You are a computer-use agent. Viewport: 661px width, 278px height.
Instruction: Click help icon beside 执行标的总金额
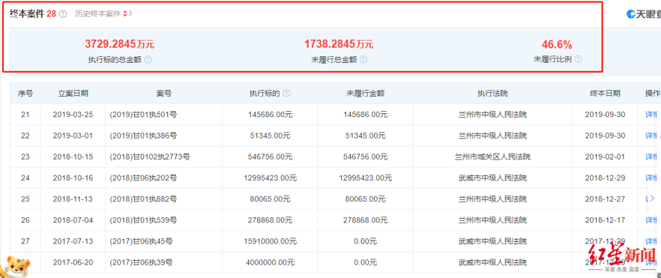click(148, 60)
